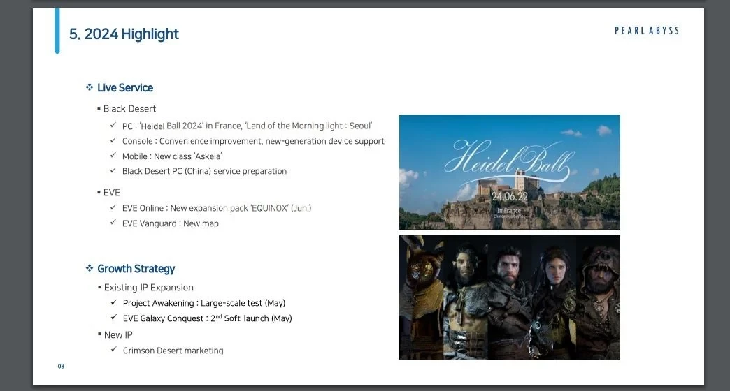
Task: Click the 'Crimson Desert marketing' line
Action: click(x=173, y=351)
